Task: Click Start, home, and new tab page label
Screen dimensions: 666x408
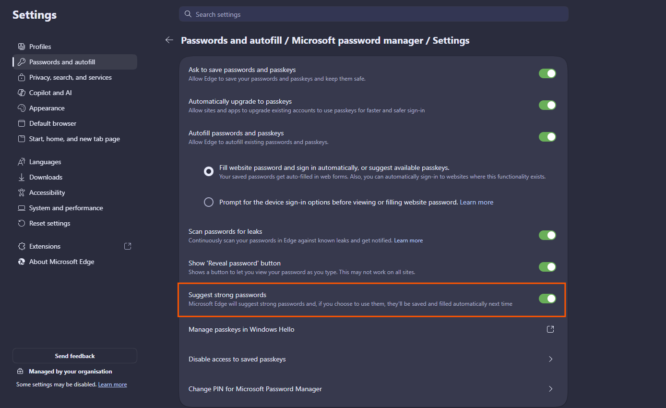Action: pos(74,139)
